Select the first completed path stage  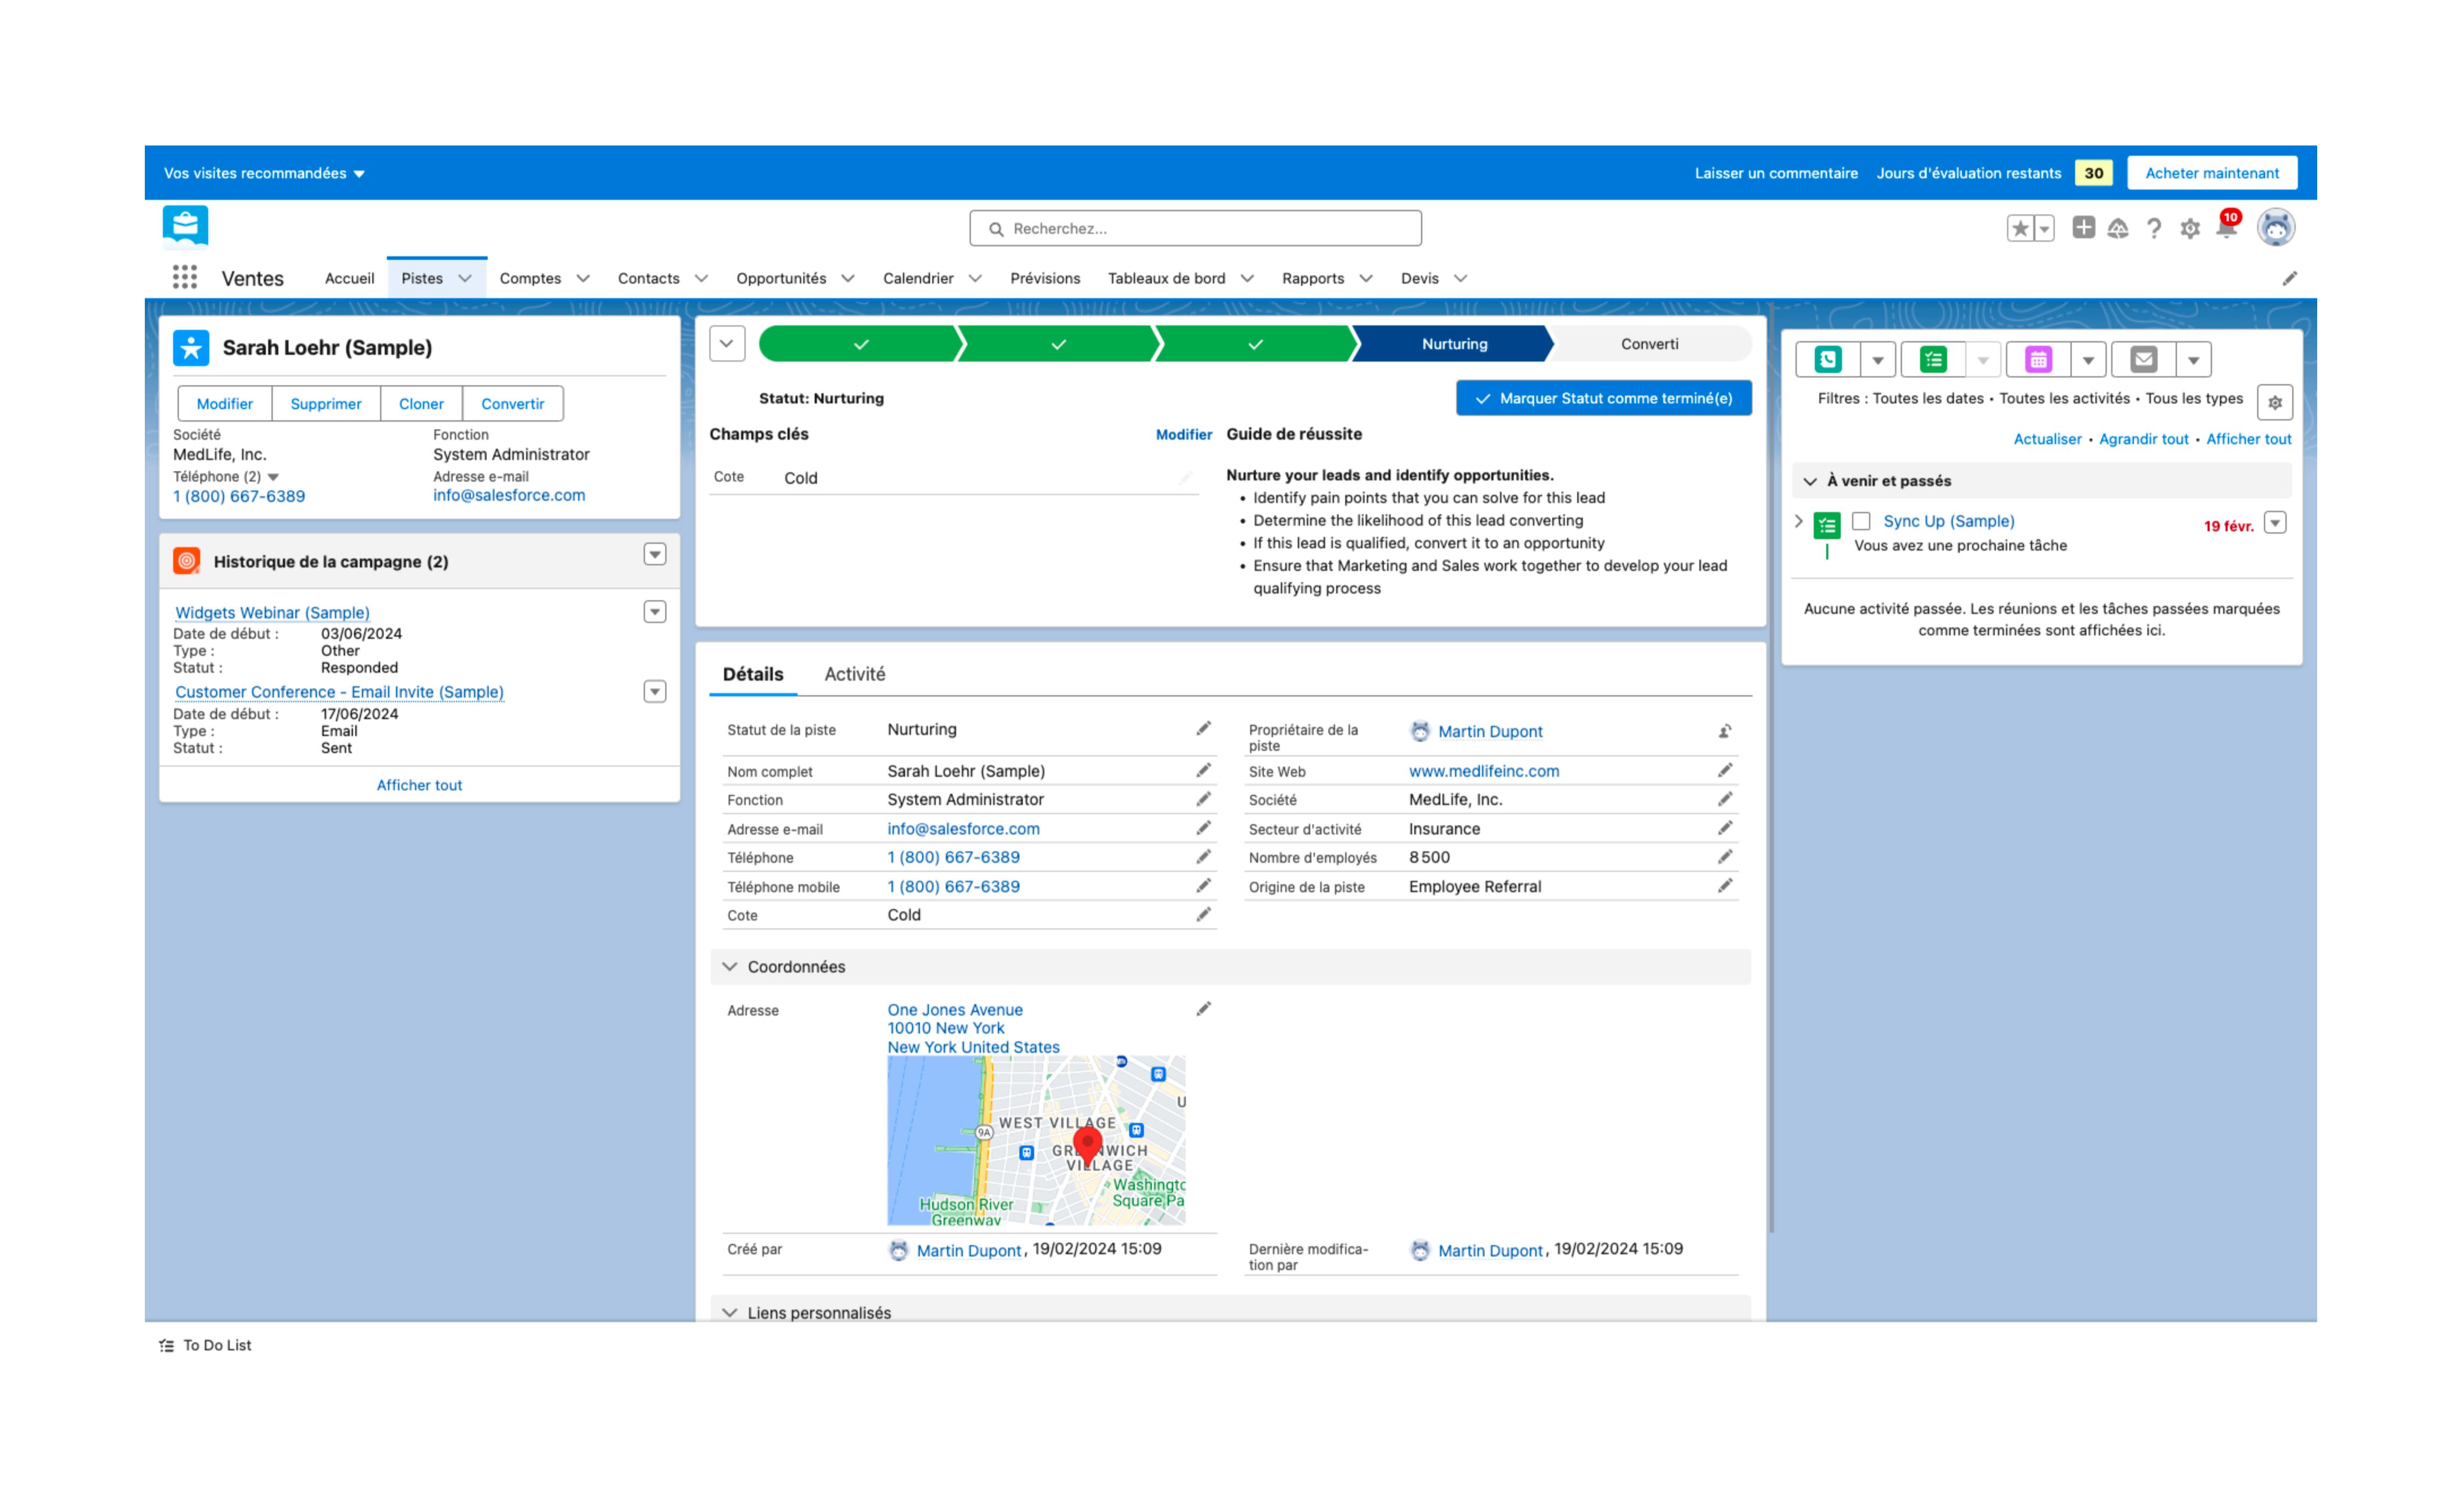860,344
